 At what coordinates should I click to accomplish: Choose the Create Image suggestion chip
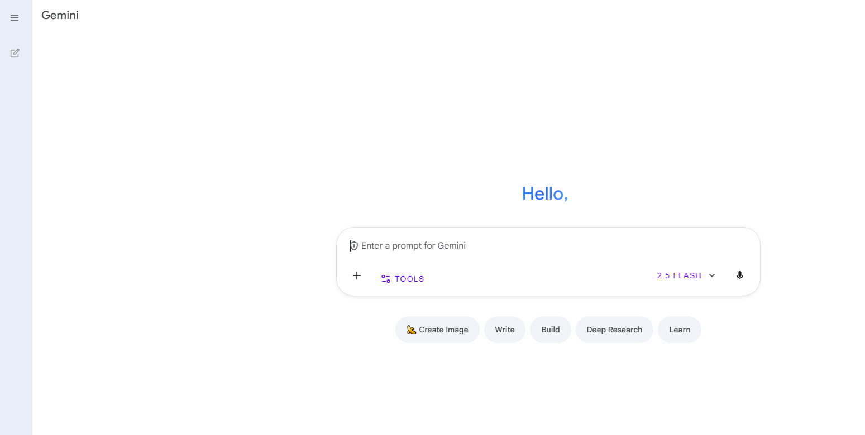click(437, 330)
